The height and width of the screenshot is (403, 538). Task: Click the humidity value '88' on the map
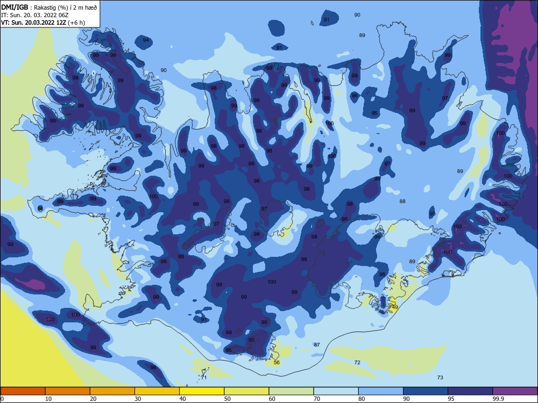402,201
